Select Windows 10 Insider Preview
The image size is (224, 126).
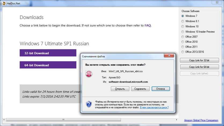[x=183, y=32]
